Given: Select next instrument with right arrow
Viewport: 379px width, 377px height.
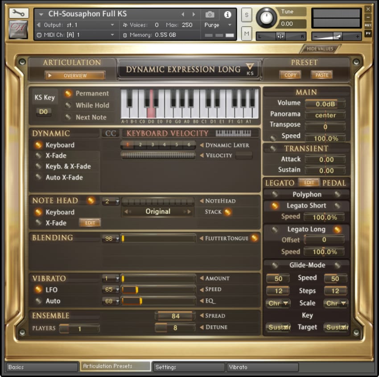Looking at the screenshot, I should 193,14.
